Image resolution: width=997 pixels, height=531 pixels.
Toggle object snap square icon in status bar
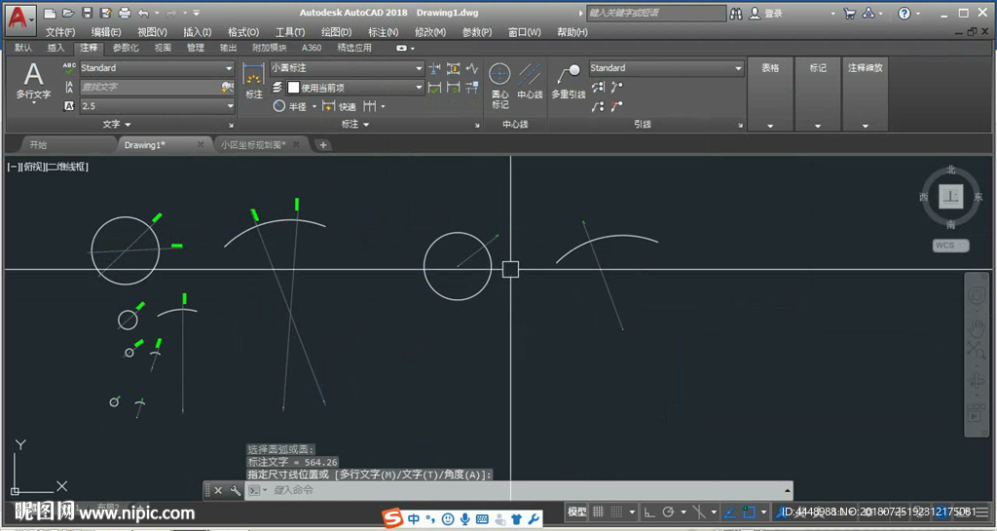click(750, 512)
